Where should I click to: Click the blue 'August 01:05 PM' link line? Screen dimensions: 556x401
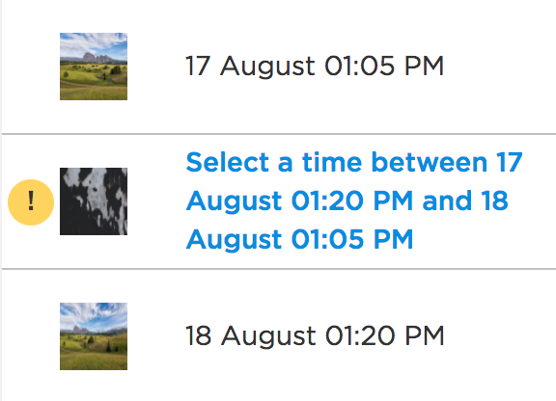(x=299, y=239)
